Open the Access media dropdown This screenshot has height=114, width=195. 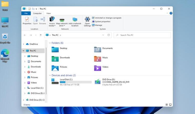click(52, 21)
